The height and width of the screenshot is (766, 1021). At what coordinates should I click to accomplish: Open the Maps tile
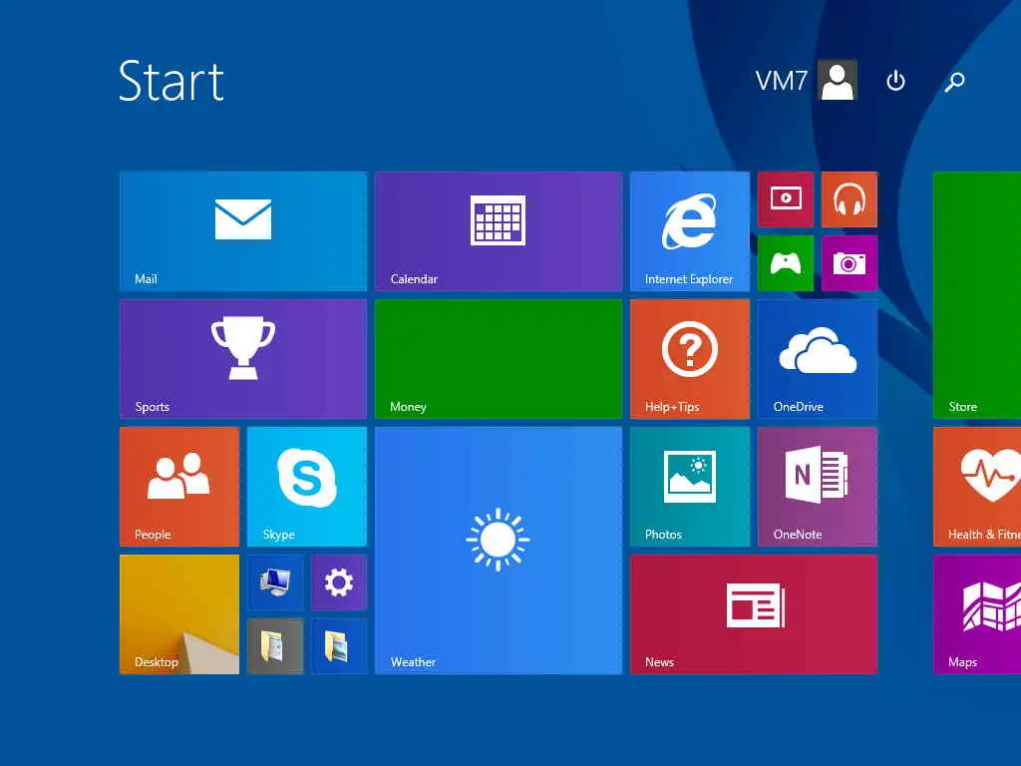(x=977, y=614)
